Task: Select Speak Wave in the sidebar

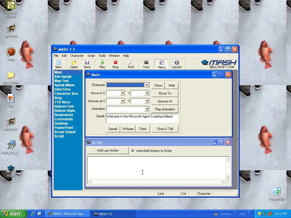Action: (65, 85)
